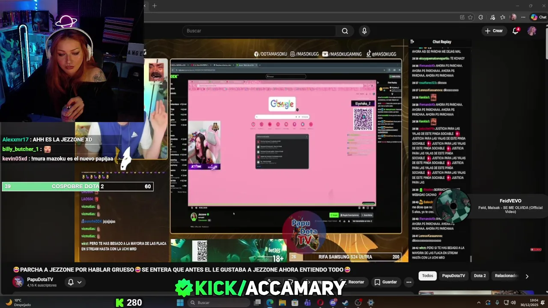
Task: Open Microsoft Teams from the taskbar
Action: (307, 302)
